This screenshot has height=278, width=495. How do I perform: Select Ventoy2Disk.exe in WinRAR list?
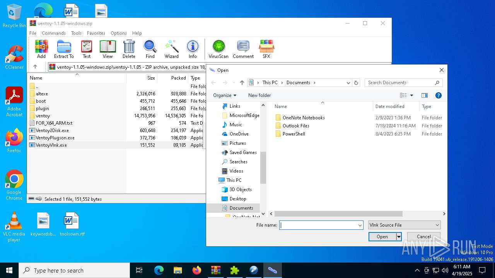point(52,131)
